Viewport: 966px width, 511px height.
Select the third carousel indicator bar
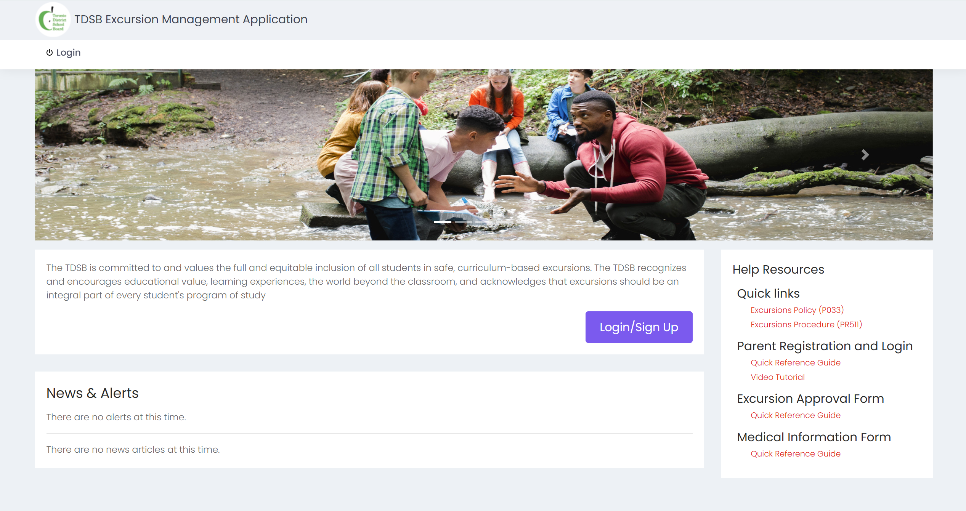pos(484,222)
